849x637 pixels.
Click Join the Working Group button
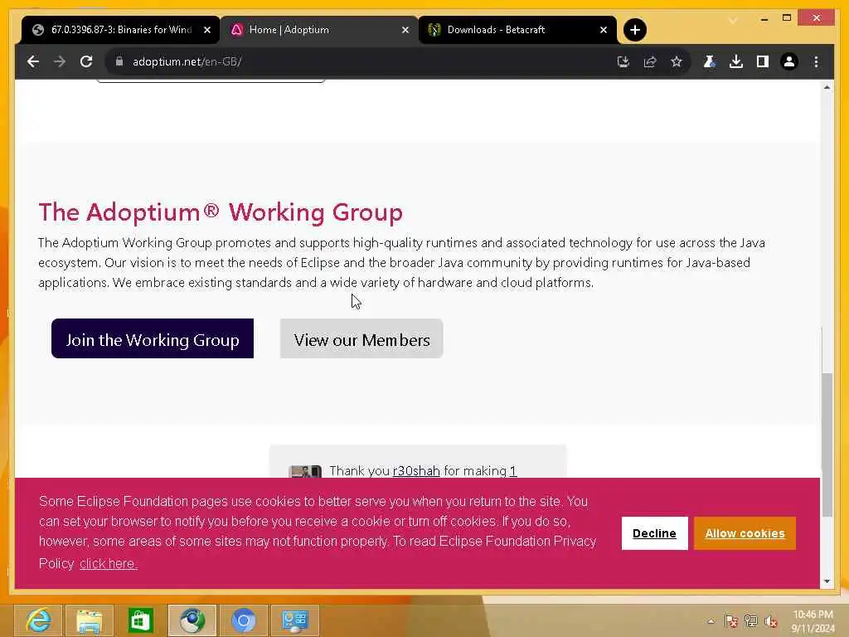click(x=153, y=338)
